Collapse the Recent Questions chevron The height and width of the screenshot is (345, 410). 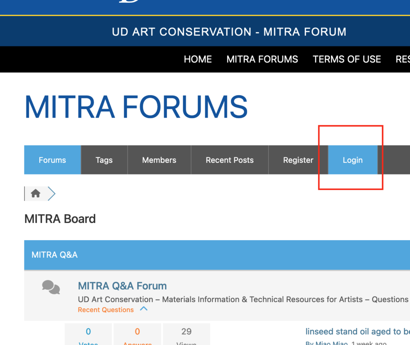143,309
